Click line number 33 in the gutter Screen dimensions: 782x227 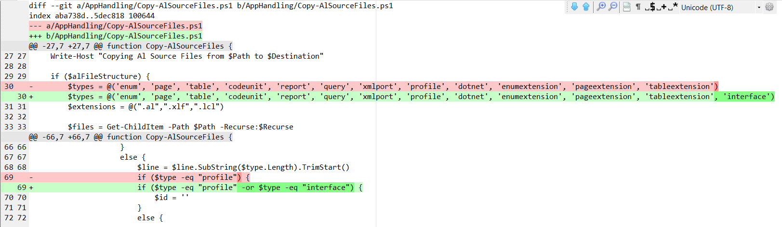[15, 127]
